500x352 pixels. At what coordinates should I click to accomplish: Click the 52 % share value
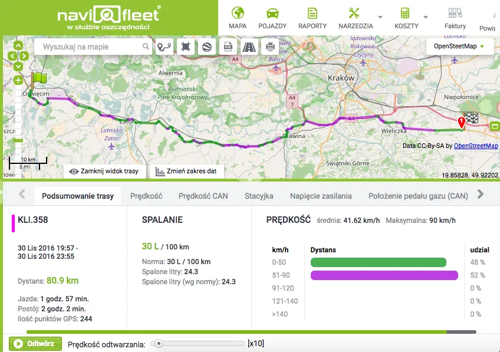478,275
